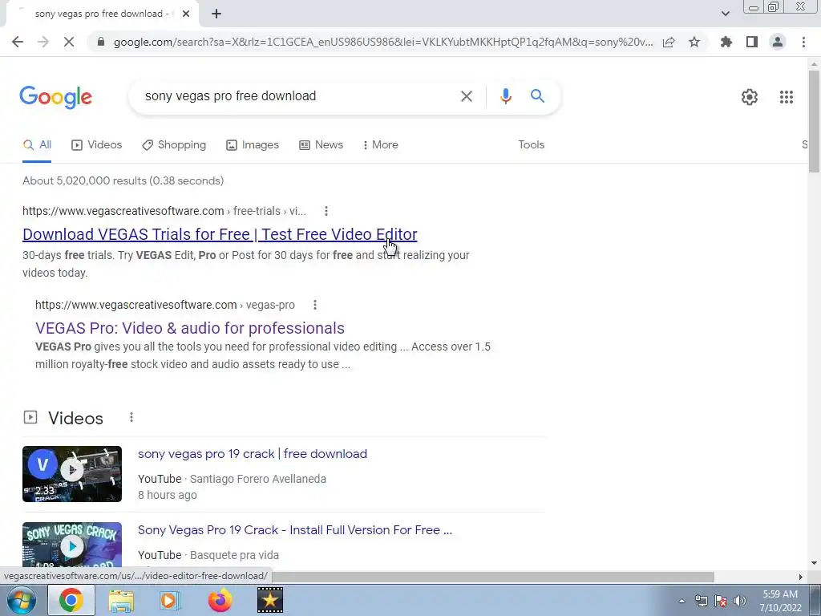Image resolution: width=821 pixels, height=616 pixels.
Task: Stop loading the page
Action: pyautogui.click(x=69, y=42)
